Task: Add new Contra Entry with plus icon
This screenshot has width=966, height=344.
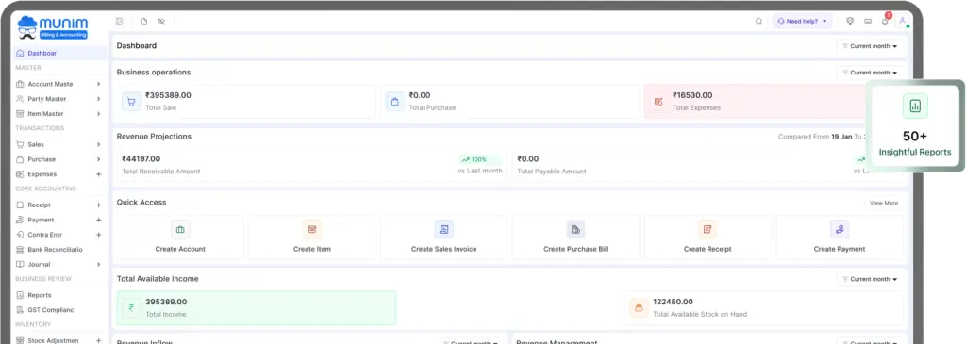Action: 98,235
